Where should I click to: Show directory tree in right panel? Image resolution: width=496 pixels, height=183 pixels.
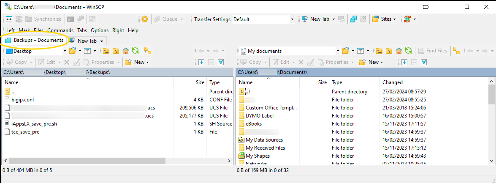[x=456, y=51]
